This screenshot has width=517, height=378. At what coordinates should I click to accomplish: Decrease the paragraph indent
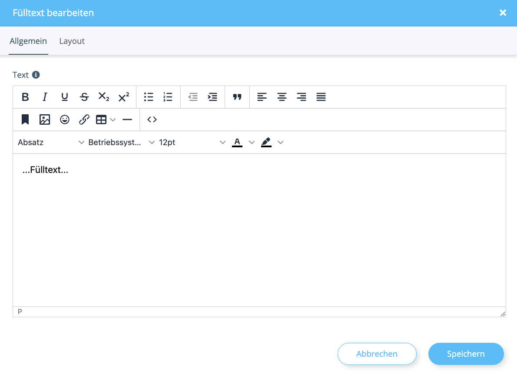click(193, 97)
